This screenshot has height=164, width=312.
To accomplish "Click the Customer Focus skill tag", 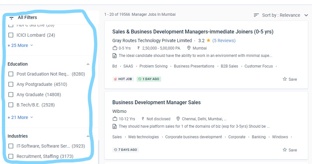I will [259, 66].
